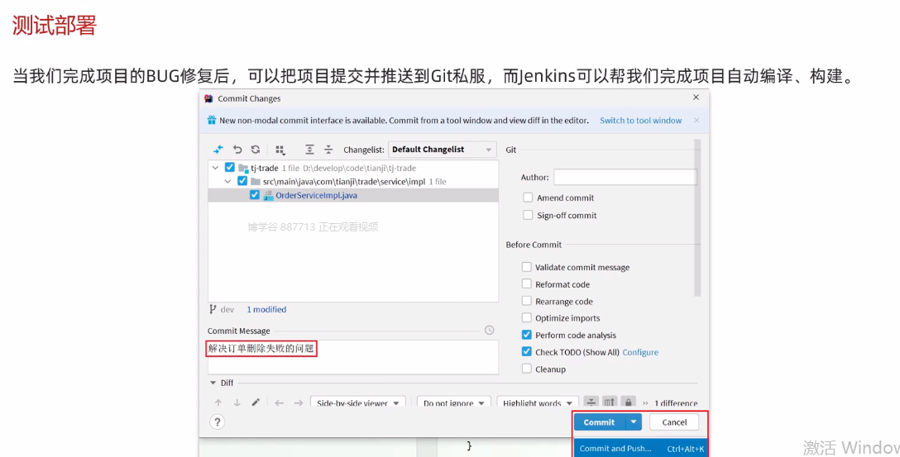
Task: Click the previous difference up arrow
Action: click(218, 403)
